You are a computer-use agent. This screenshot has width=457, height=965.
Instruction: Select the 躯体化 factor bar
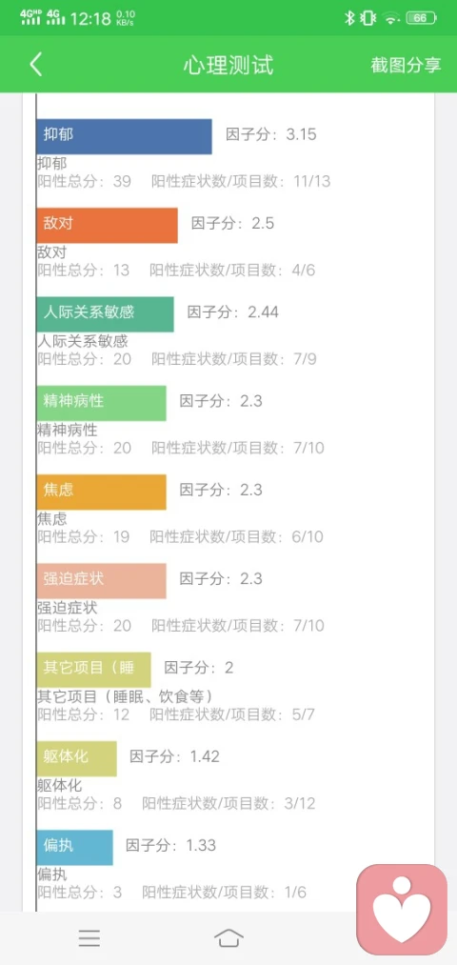[x=76, y=758]
